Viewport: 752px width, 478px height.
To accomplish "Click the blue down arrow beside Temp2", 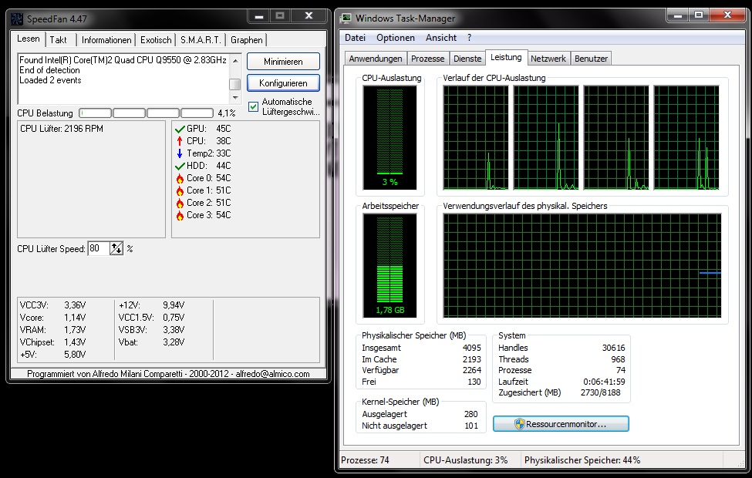I will (180, 153).
